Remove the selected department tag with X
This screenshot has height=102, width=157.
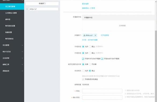(x=95, y=35)
